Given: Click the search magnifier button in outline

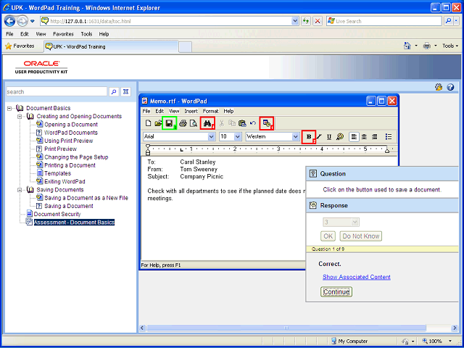Looking at the screenshot, I should (114, 92).
